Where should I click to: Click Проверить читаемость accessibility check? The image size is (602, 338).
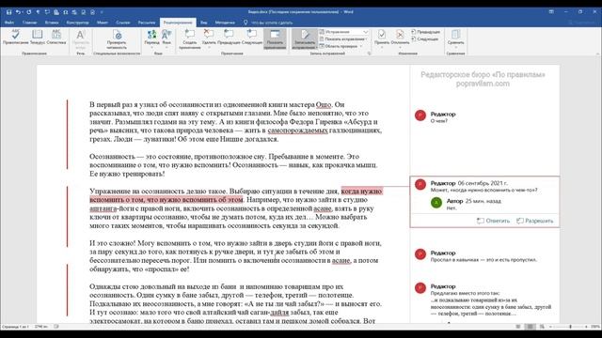tap(117, 39)
